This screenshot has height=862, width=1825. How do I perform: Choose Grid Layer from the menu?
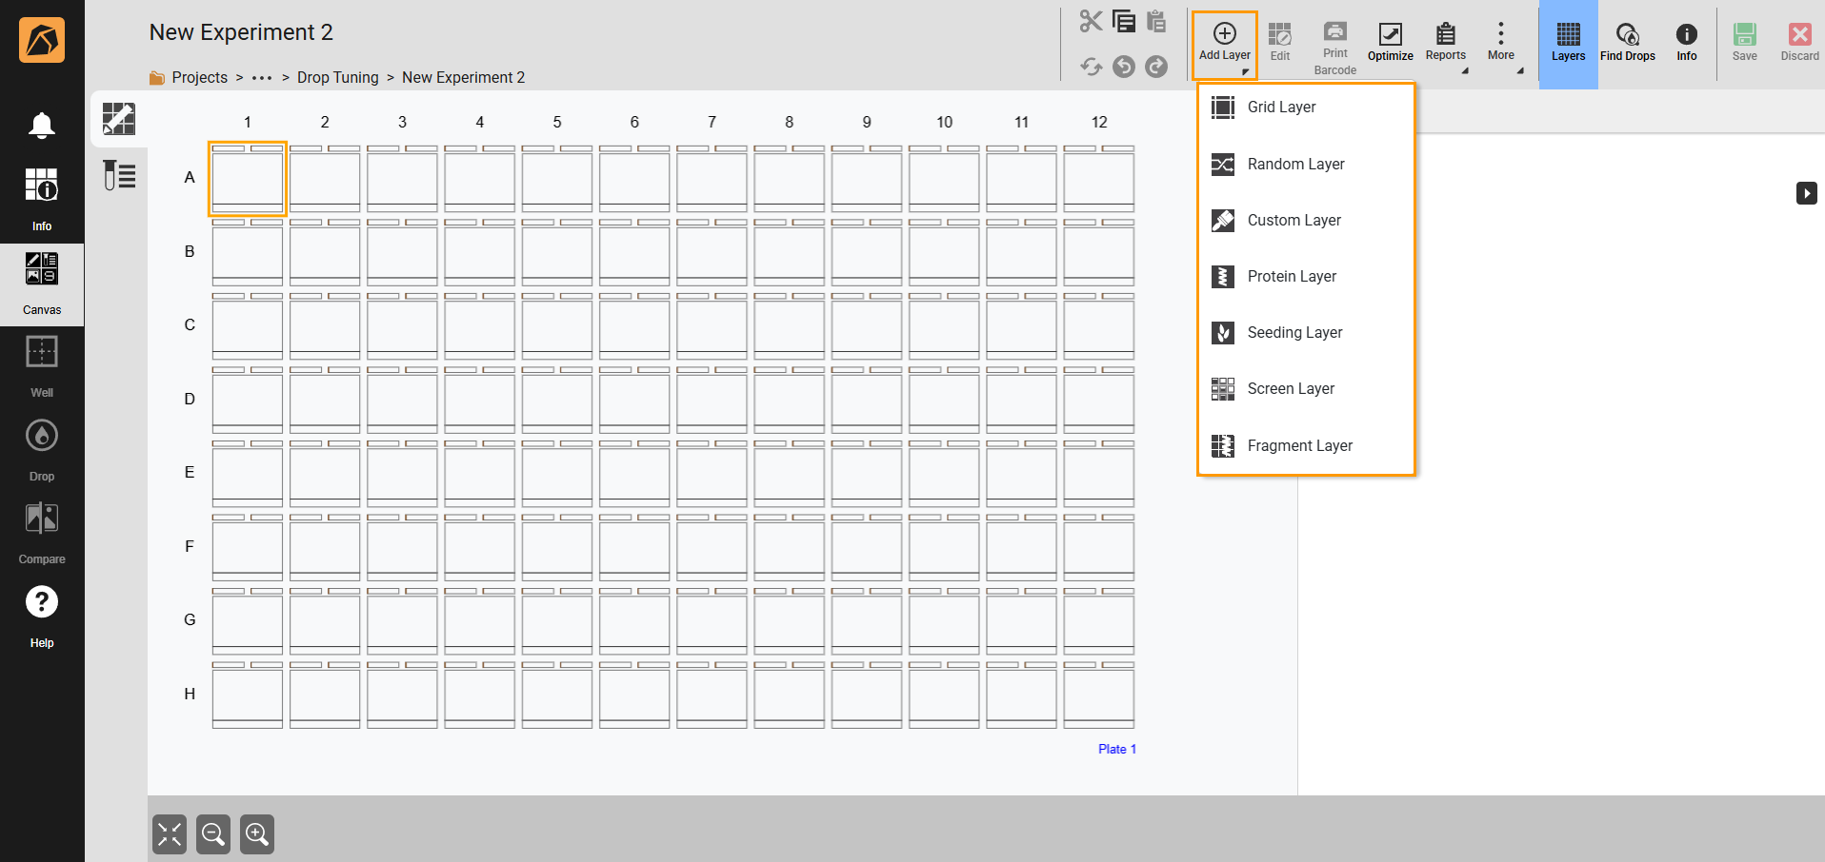pyautogui.click(x=1281, y=108)
